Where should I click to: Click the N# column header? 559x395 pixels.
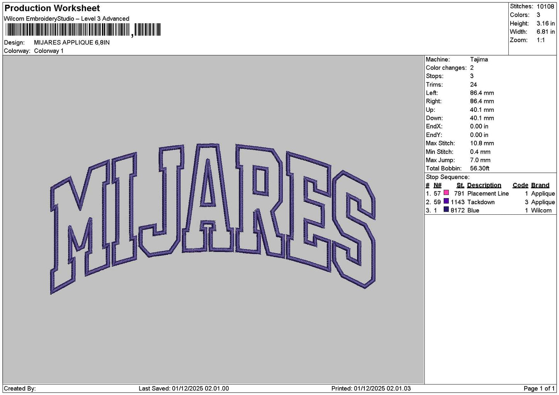437,185
